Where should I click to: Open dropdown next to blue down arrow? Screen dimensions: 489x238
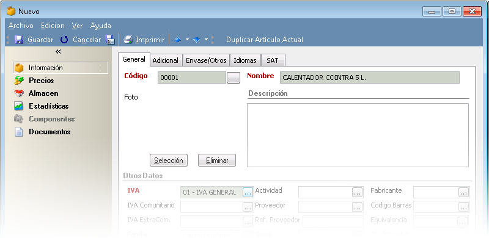pos(206,40)
